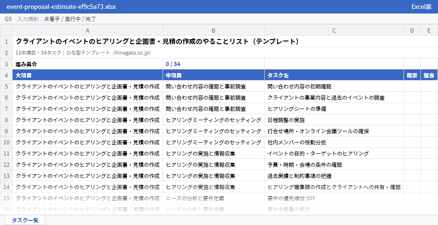This screenshot has width=438, height=225.
Task: Click task ヒアリング議事録の作成とクライアントへの共有・確認
Action: tap(334, 187)
